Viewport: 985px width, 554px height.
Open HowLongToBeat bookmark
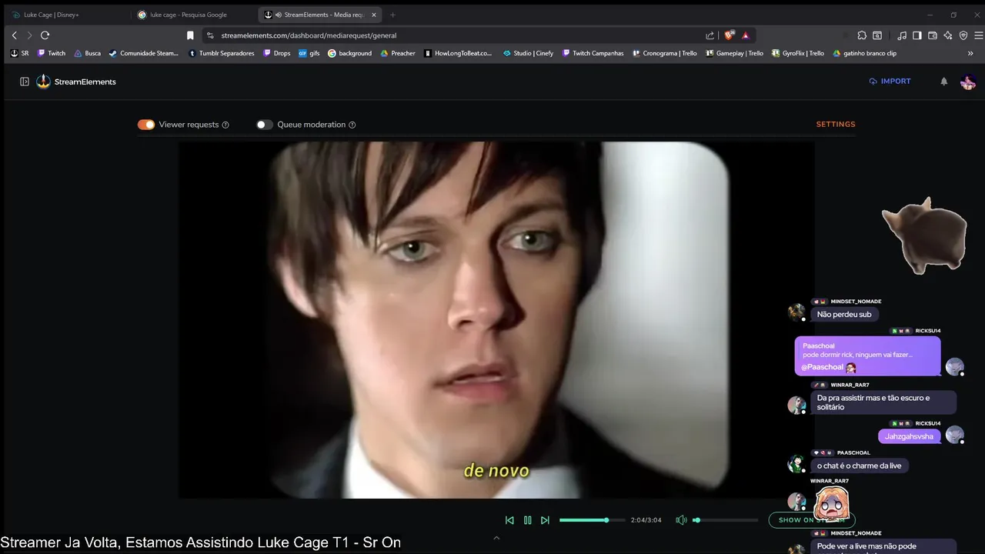pos(458,53)
